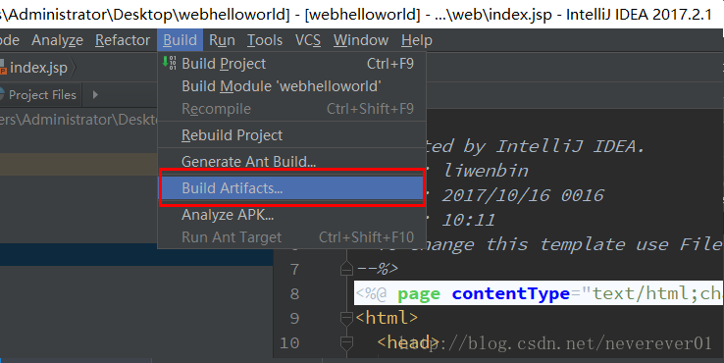Select Build Module 'webhelloworld'
724x363 pixels.
(291, 86)
